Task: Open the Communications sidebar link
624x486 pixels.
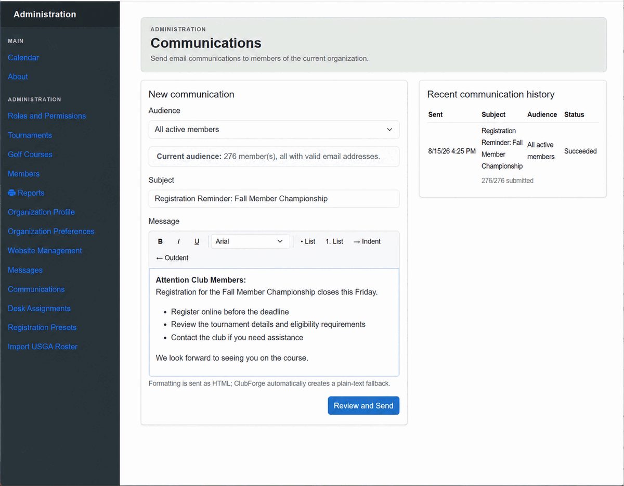Action: pos(36,289)
